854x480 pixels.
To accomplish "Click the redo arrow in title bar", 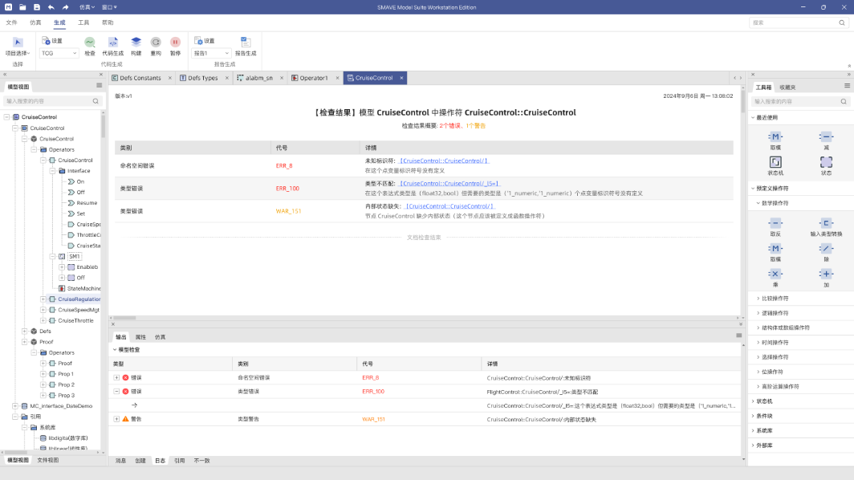I will [x=65, y=7].
